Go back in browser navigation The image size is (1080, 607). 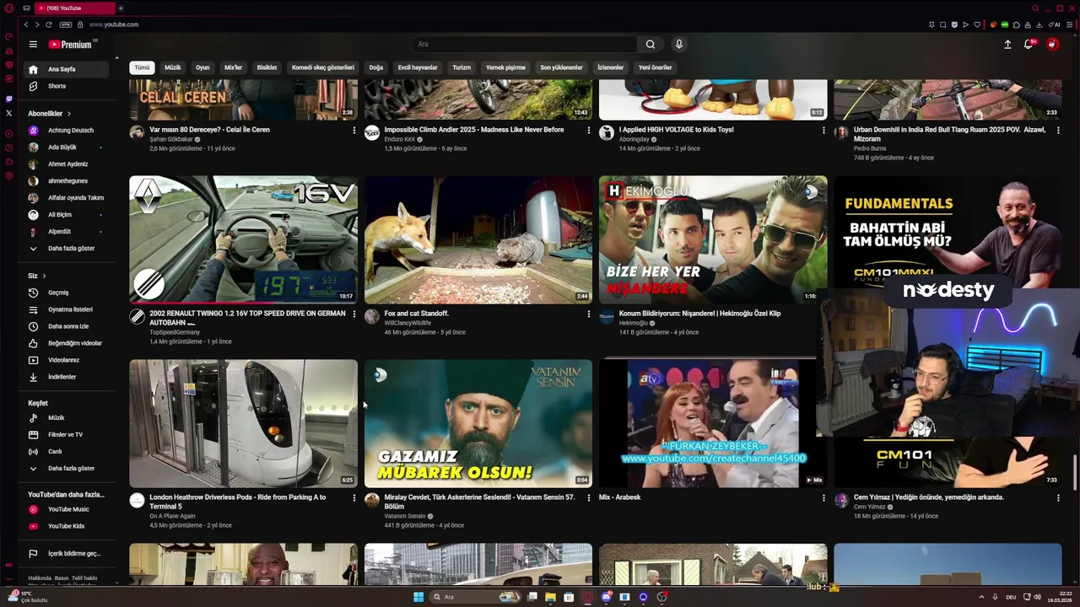(25, 24)
